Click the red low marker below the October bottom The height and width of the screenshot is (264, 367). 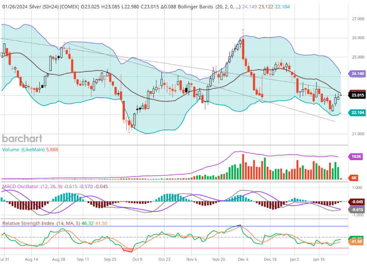pyautogui.click(x=129, y=132)
